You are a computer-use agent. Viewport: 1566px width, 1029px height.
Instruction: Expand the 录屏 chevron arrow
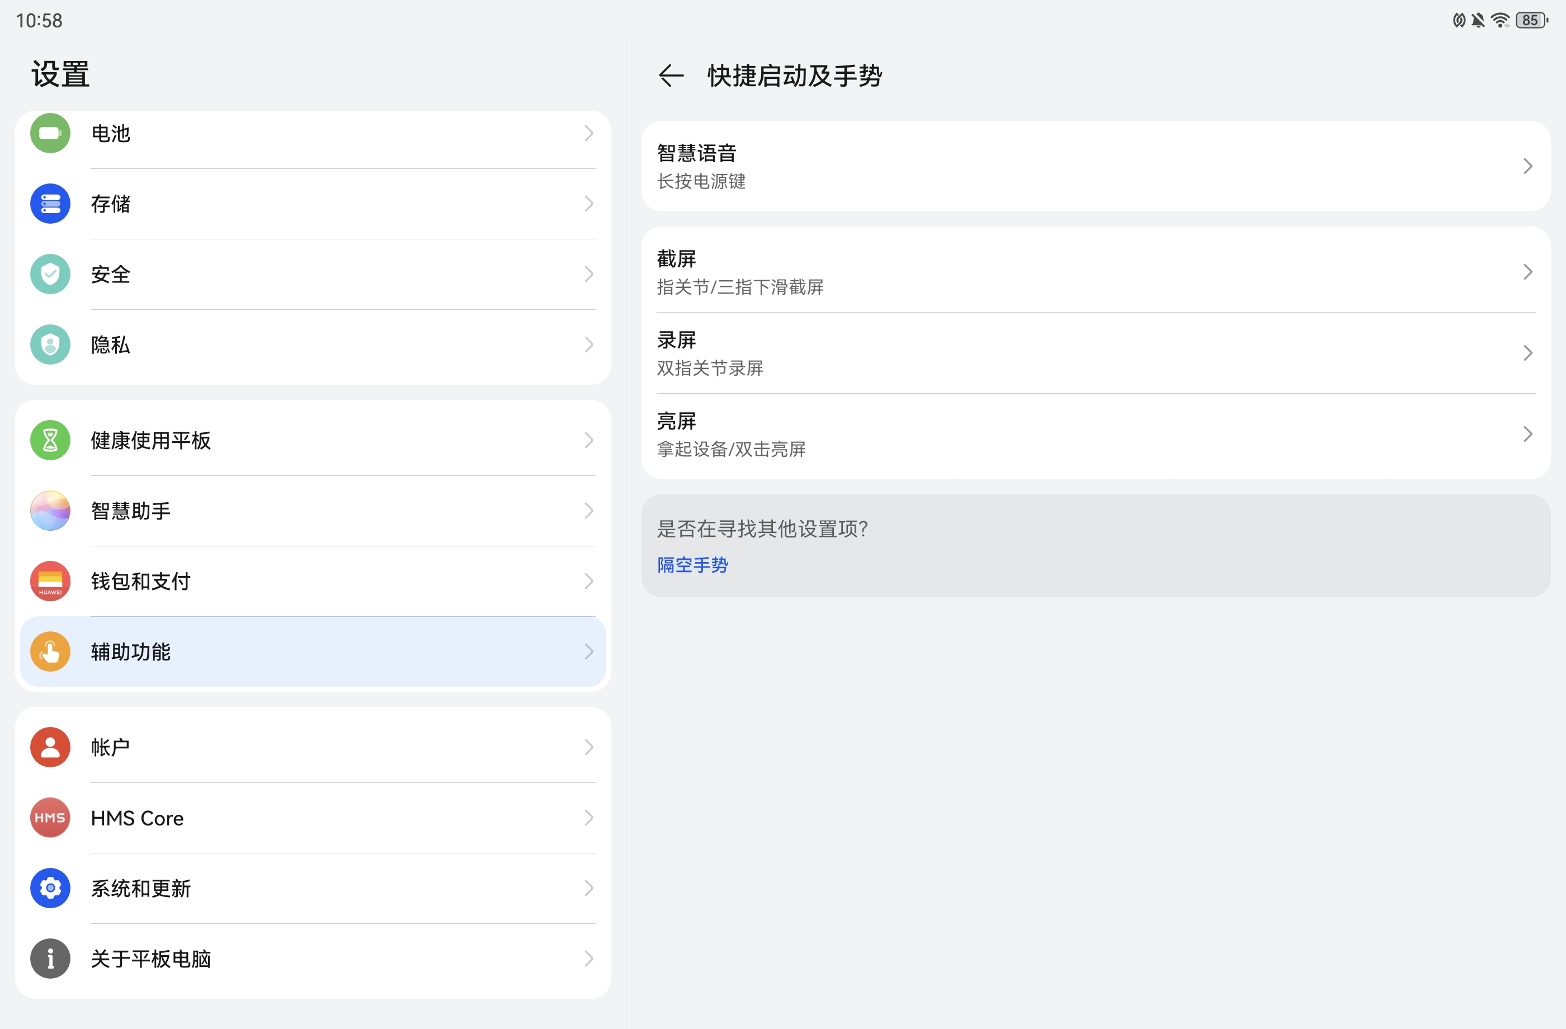[x=1527, y=353]
